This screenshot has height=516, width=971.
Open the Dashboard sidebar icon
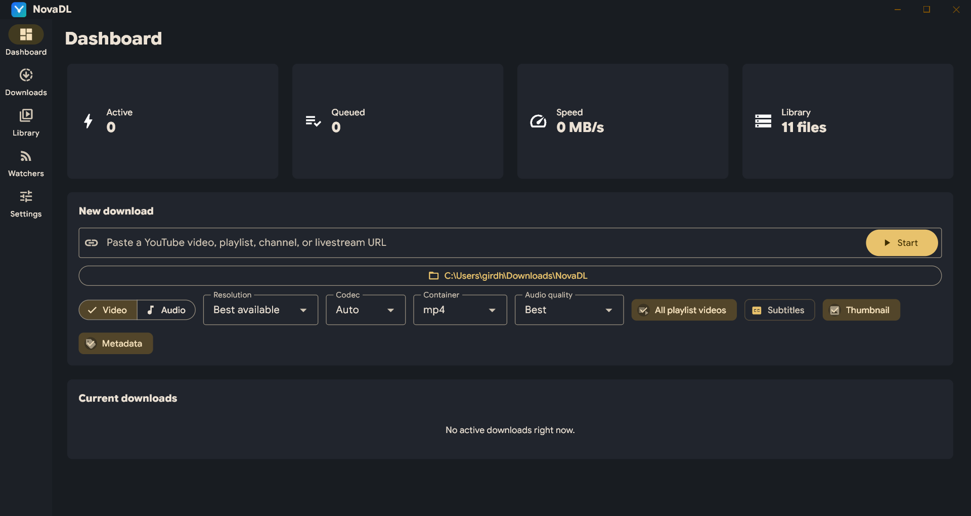point(26,34)
